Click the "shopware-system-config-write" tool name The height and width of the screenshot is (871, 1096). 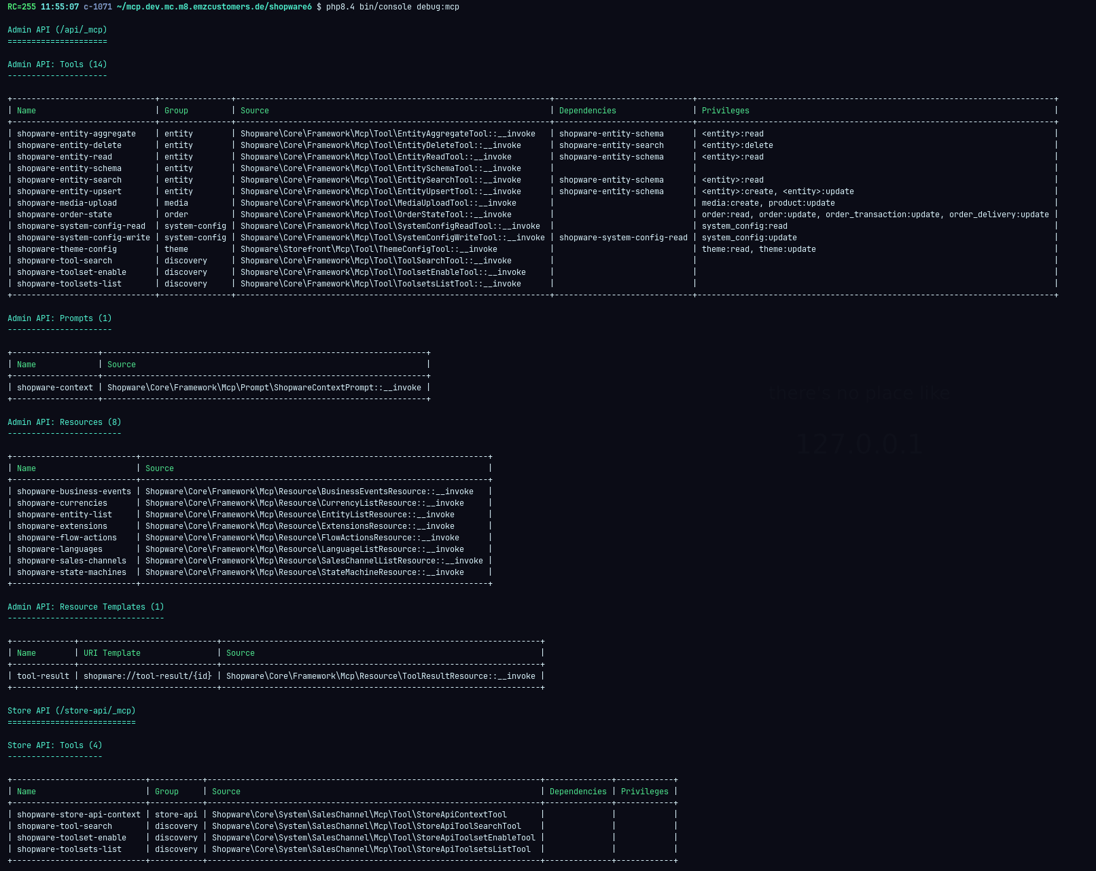[x=84, y=238]
